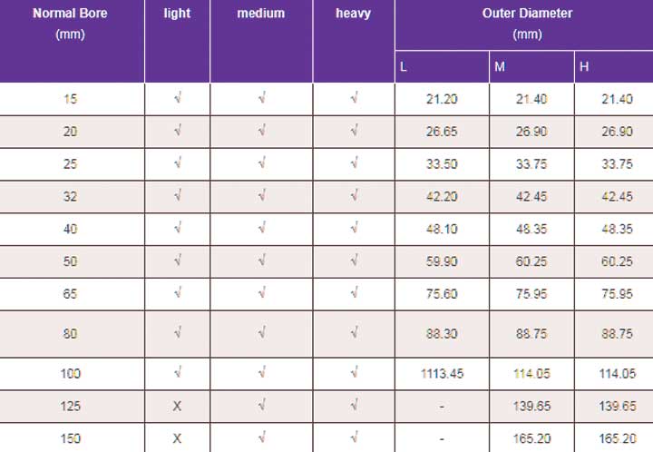Click light checkmark in the 15 mm row
The width and height of the screenshot is (653, 452).
(x=178, y=98)
